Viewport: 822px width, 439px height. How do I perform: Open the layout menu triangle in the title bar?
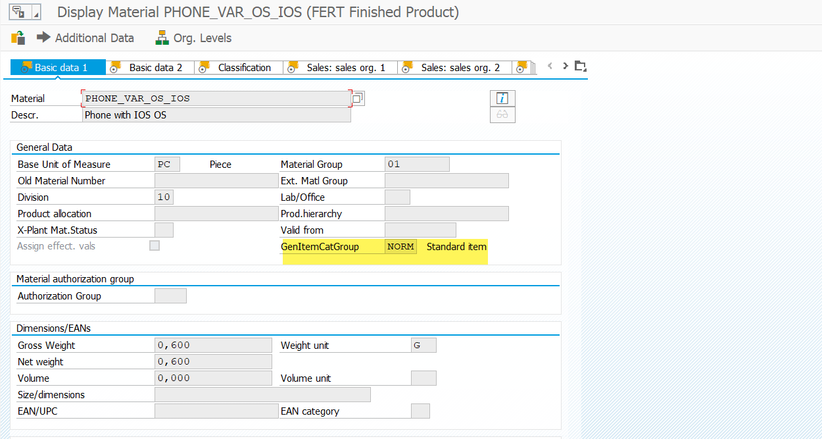click(36, 13)
